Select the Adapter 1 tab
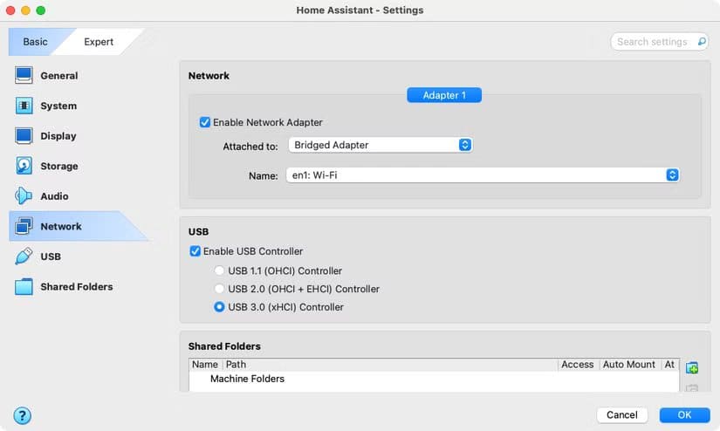 (x=444, y=95)
